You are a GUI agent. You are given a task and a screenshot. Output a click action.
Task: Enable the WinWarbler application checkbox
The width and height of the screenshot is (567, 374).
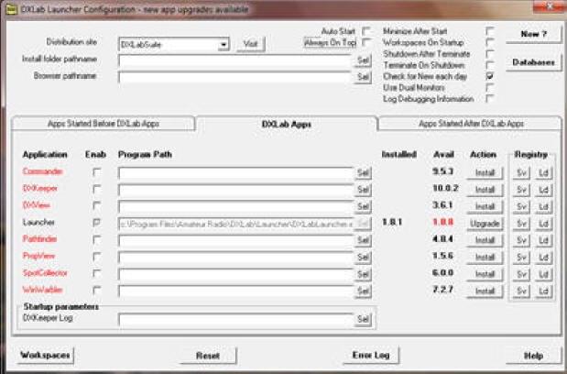(96, 290)
